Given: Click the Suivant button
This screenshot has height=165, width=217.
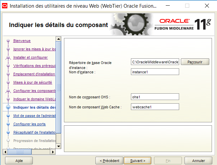Looking at the screenshot, I should tap(137, 161).
